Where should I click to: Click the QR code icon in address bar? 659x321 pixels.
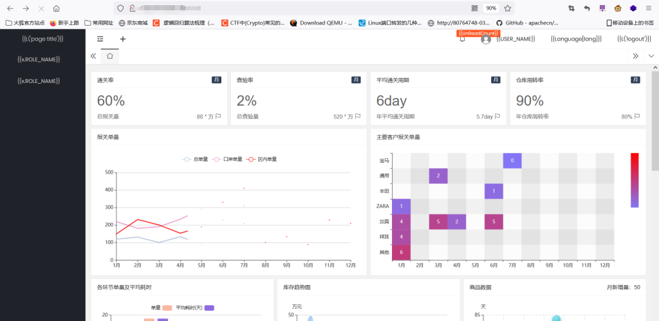click(x=475, y=8)
